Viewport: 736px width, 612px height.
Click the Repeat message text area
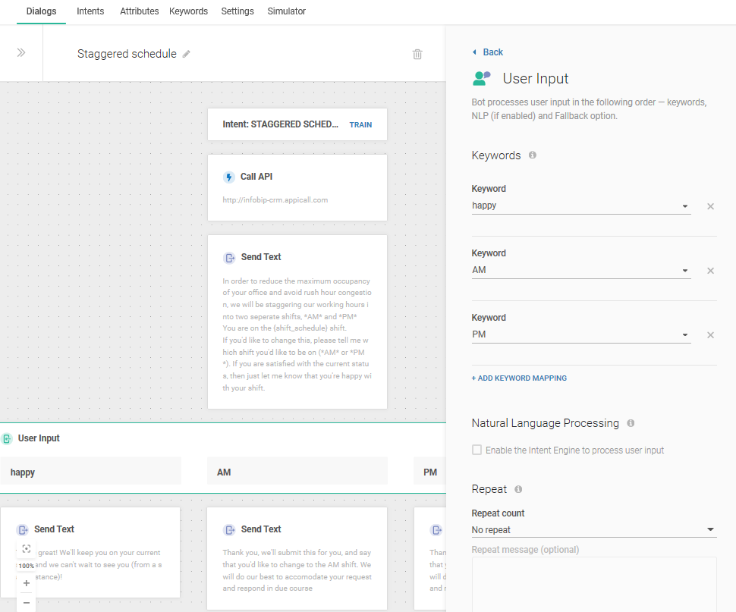point(593,582)
